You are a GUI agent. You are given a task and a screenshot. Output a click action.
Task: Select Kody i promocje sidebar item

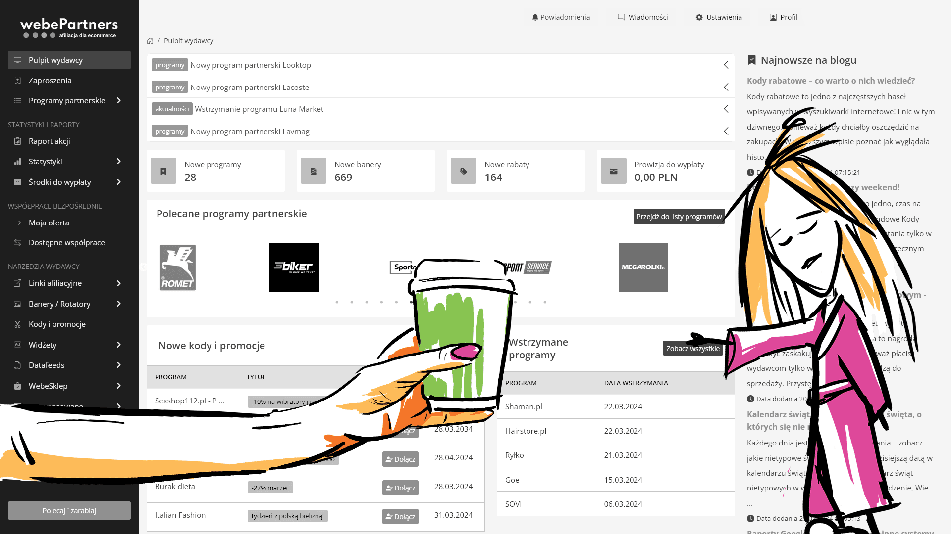pos(57,324)
